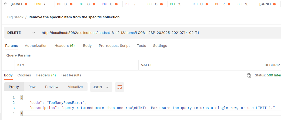This screenshot has height=120, width=281.
Task: Switch to the active DEL R. tab
Action: point(224,4)
